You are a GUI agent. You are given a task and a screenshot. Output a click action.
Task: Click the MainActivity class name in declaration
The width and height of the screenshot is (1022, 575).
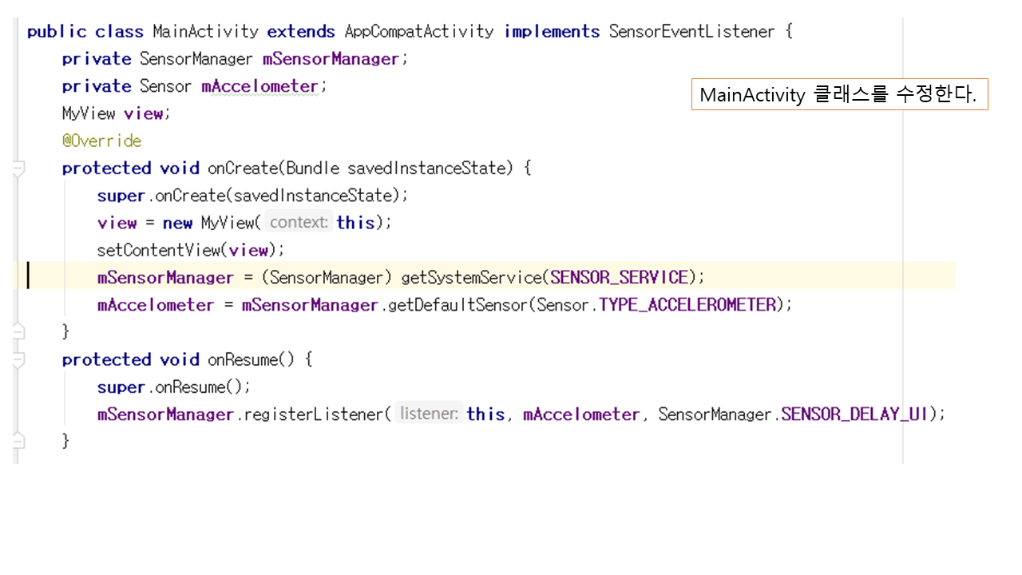click(x=205, y=32)
